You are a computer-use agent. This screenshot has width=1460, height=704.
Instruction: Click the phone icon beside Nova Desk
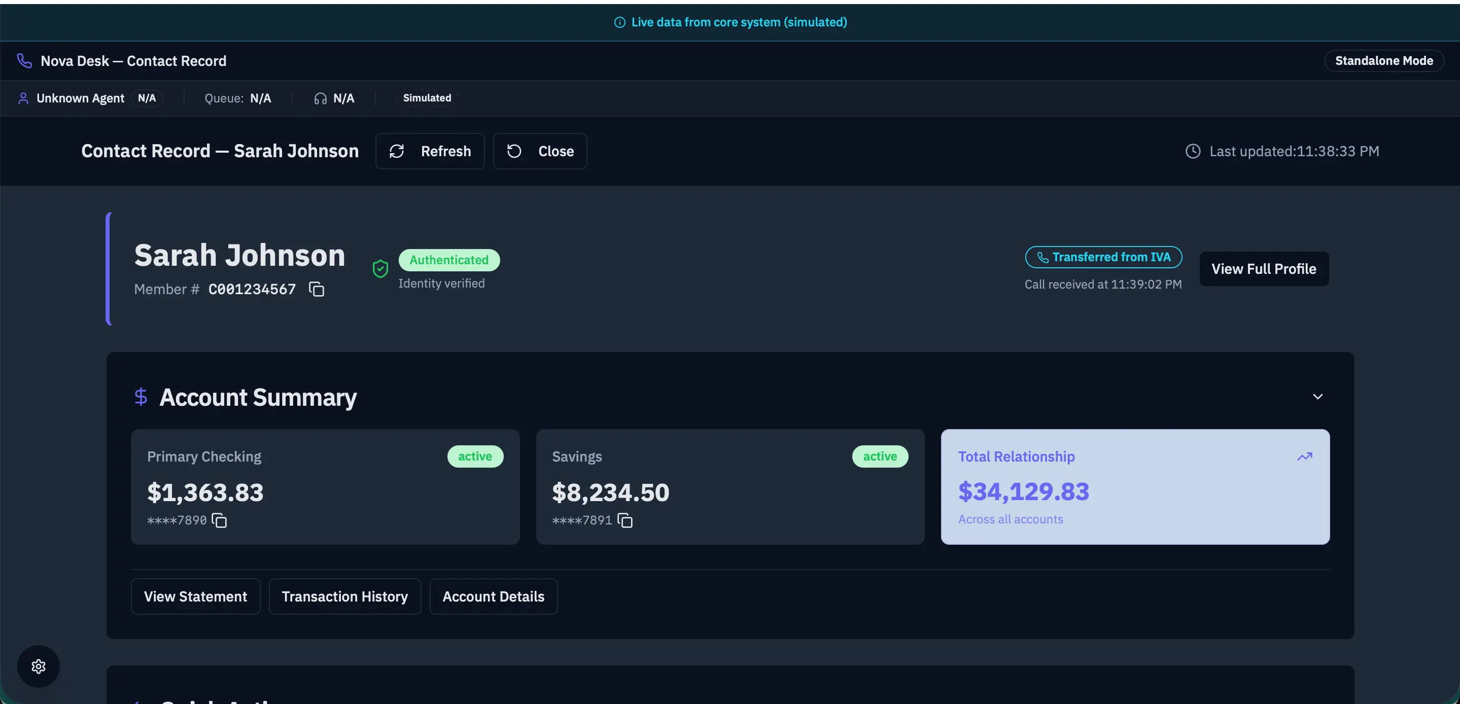tap(24, 61)
